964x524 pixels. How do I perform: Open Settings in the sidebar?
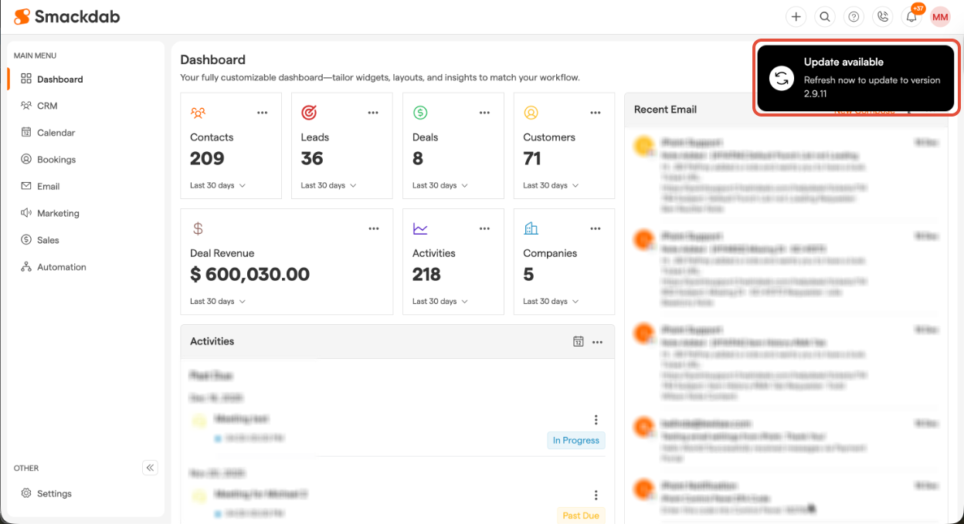[x=54, y=493]
